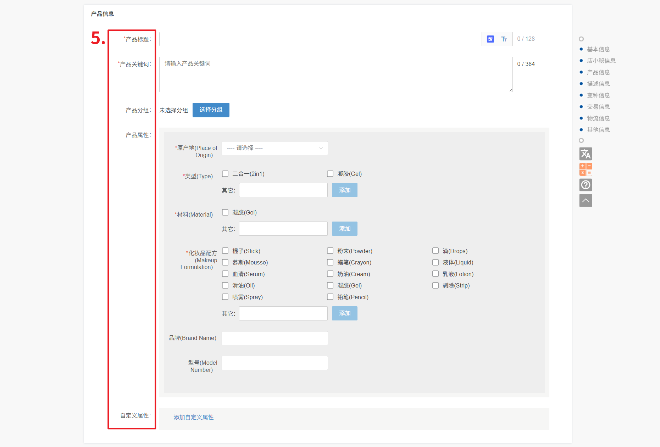660x447 pixels.
Task: Focus the 型号(Model Number) input field
Action: pos(275,363)
